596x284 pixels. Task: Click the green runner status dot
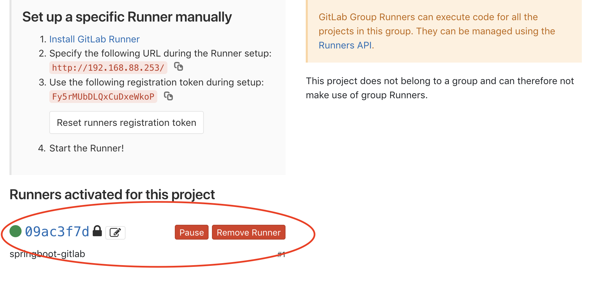click(x=16, y=231)
